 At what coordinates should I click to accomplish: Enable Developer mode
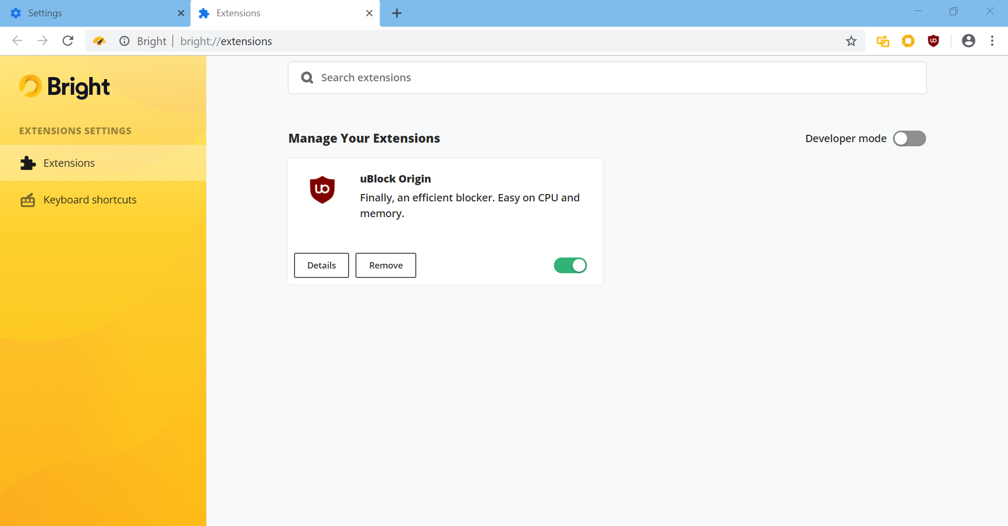coord(909,138)
